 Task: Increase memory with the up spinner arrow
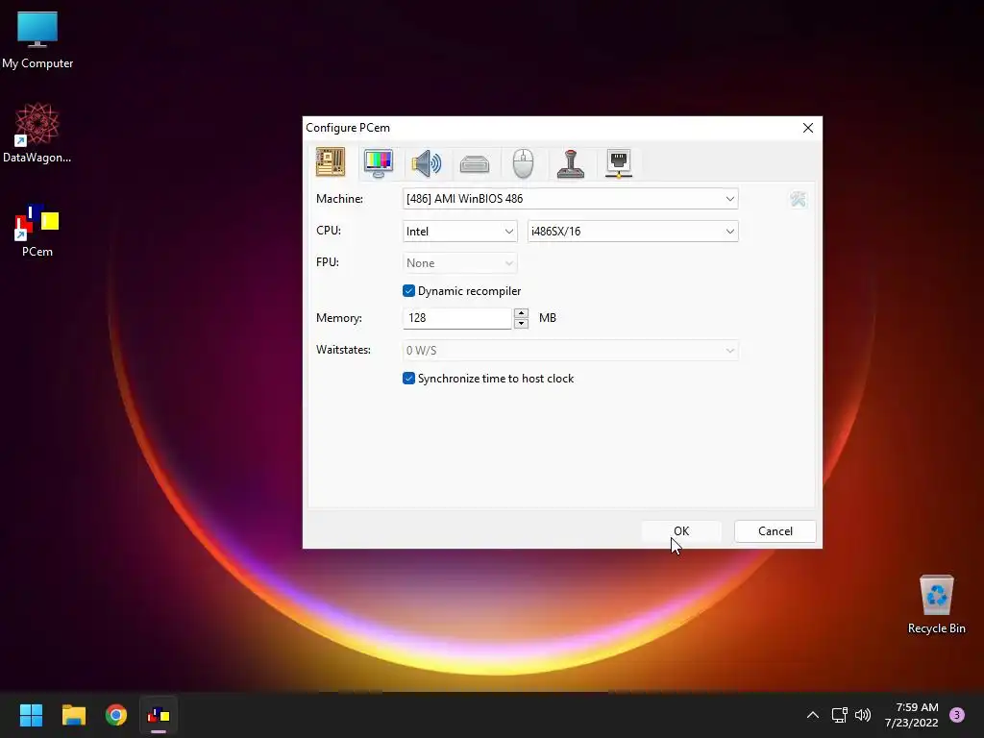521,312
